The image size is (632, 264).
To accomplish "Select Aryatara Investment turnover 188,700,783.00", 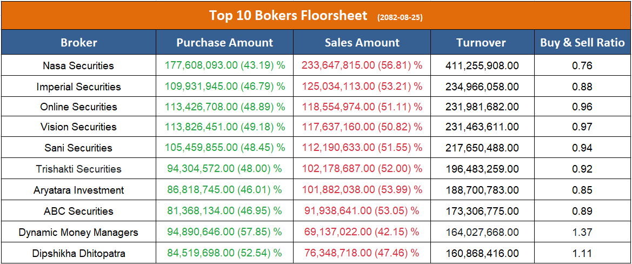I will [x=482, y=190].
